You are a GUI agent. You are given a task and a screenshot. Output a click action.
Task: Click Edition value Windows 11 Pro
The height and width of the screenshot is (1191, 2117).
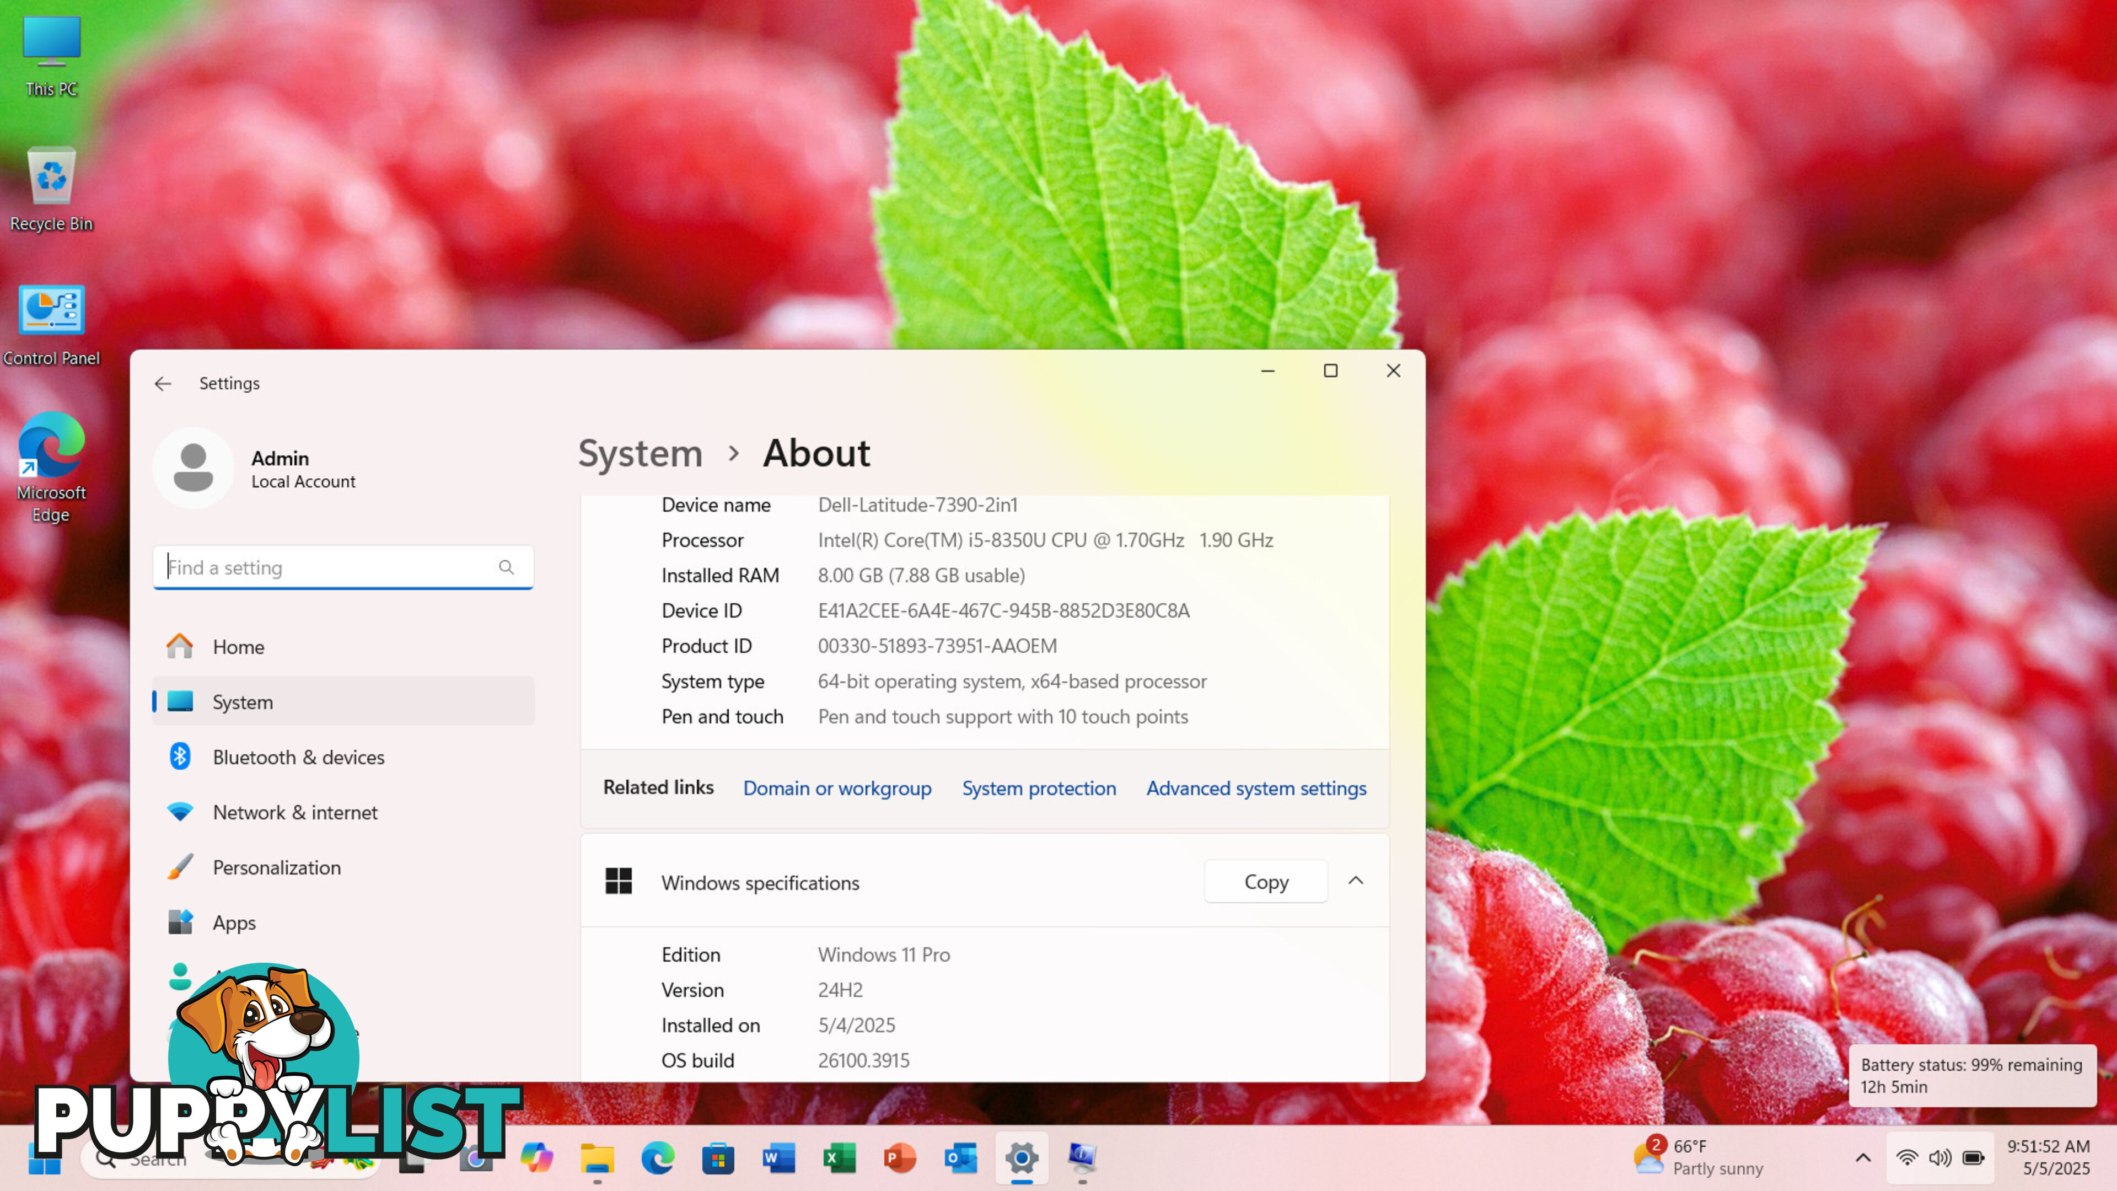pyautogui.click(x=883, y=954)
